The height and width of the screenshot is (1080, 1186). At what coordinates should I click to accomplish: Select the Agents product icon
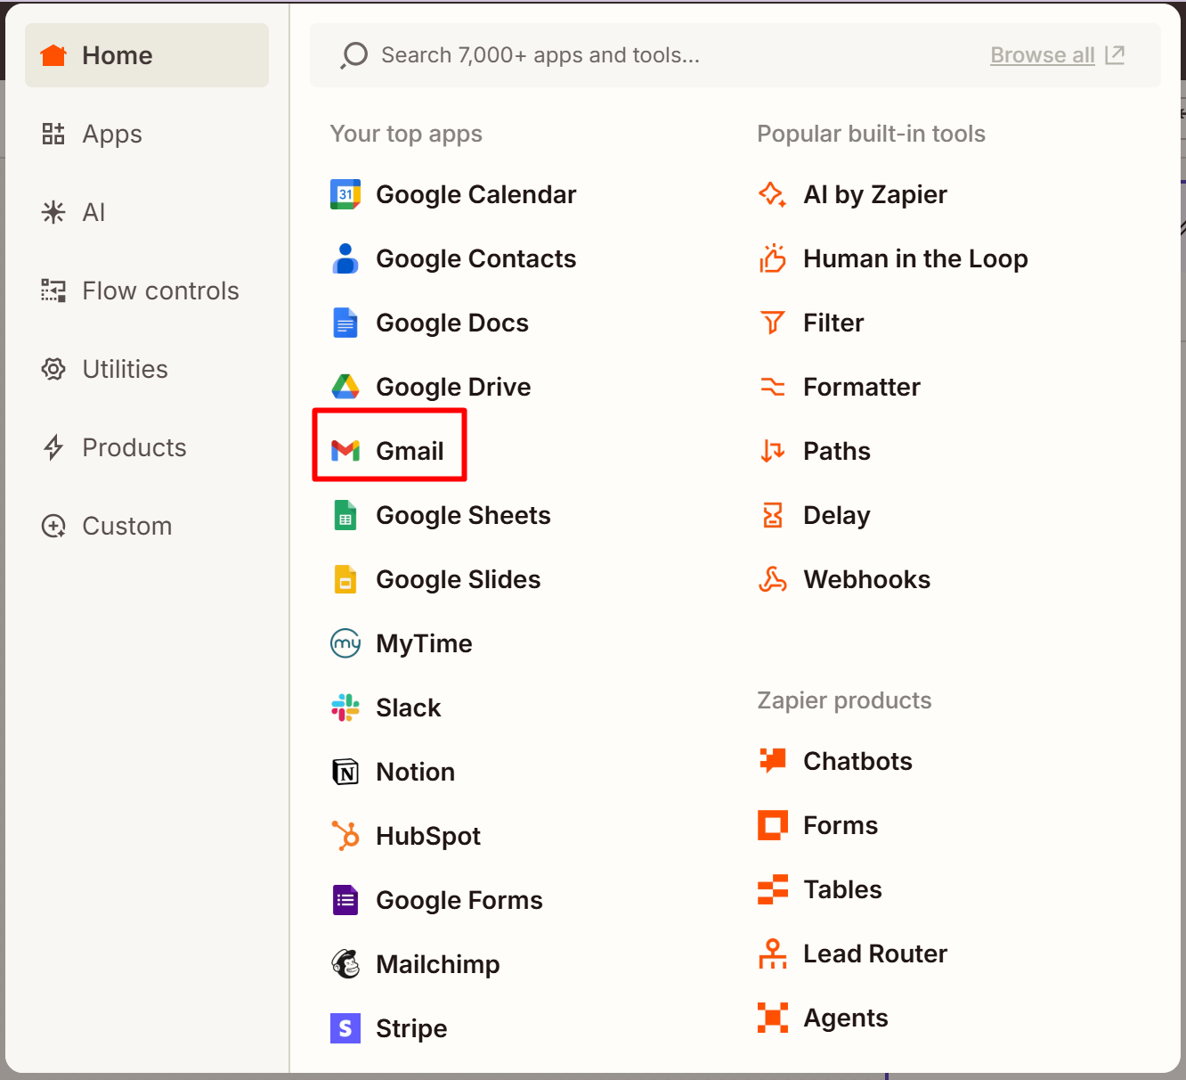tap(773, 1018)
